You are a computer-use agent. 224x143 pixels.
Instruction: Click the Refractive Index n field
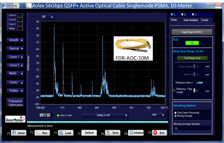coord(200,83)
